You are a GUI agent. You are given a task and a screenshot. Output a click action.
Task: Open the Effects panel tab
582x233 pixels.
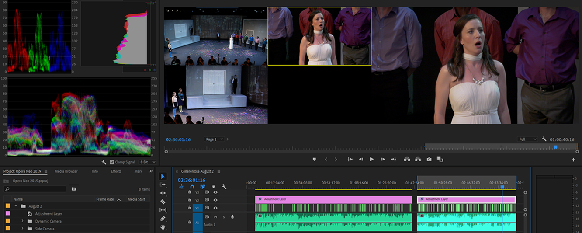pyautogui.click(x=116, y=171)
